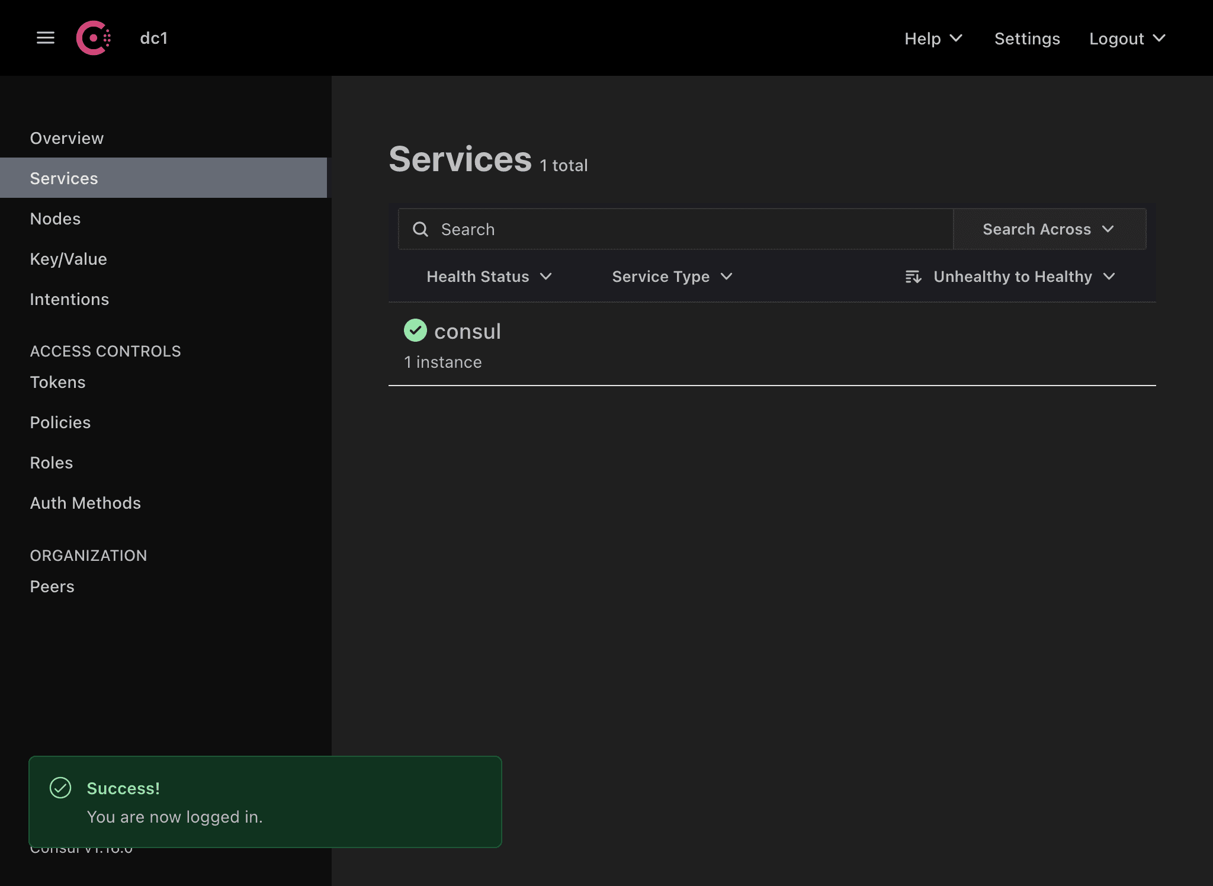Image resolution: width=1213 pixels, height=886 pixels.
Task: Click the Help dropdown arrow icon
Action: point(958,38)
